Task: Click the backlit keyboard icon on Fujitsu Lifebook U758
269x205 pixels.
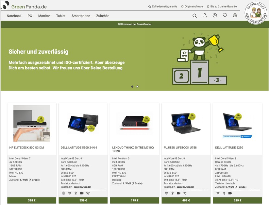Action: pos(185,193)
